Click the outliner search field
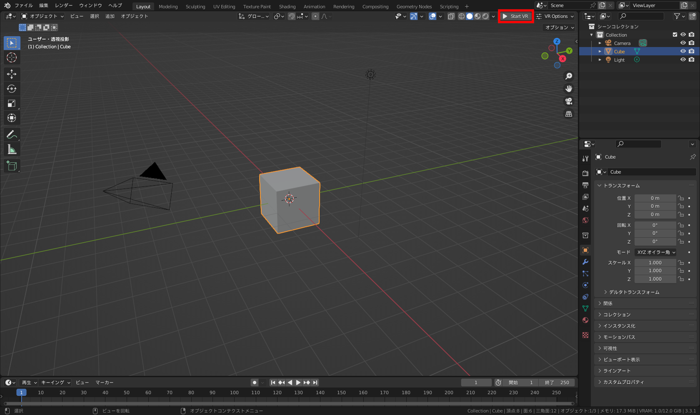 641,16
